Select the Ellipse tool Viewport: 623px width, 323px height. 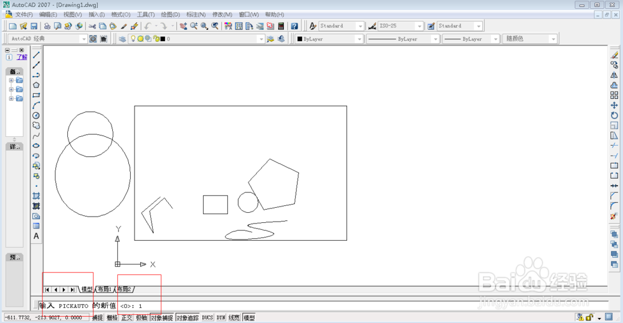click(x=36, y=146)
